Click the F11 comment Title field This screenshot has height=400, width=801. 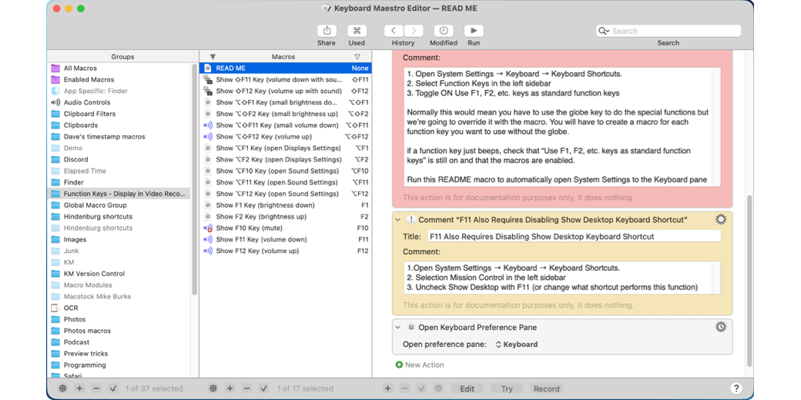574,236
